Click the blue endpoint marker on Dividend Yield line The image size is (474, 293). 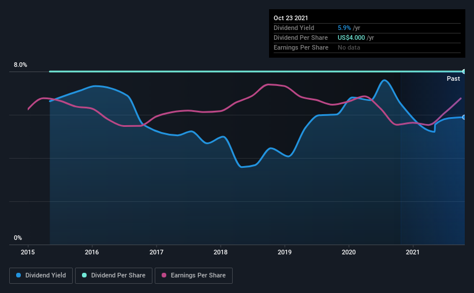tap(464, 117)
